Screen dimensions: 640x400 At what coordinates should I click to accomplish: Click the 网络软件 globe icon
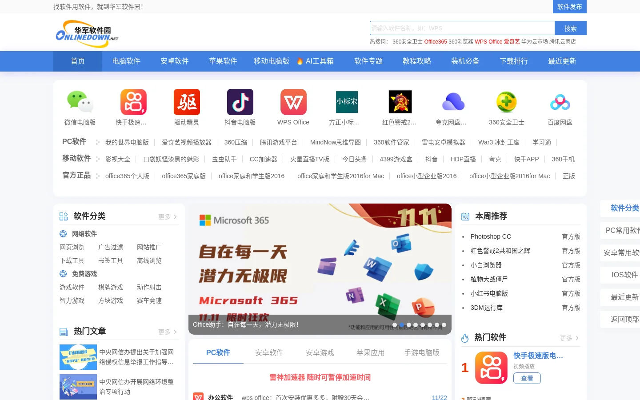point(63,234)
